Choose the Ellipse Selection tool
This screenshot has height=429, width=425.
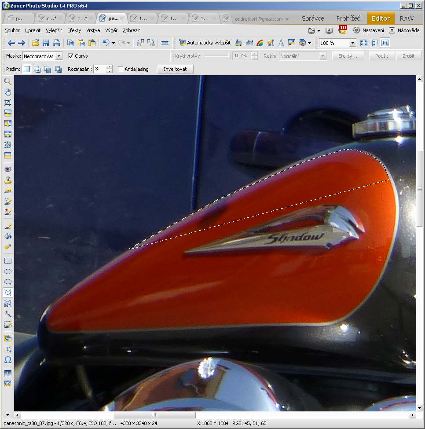(x=7, y=271)
